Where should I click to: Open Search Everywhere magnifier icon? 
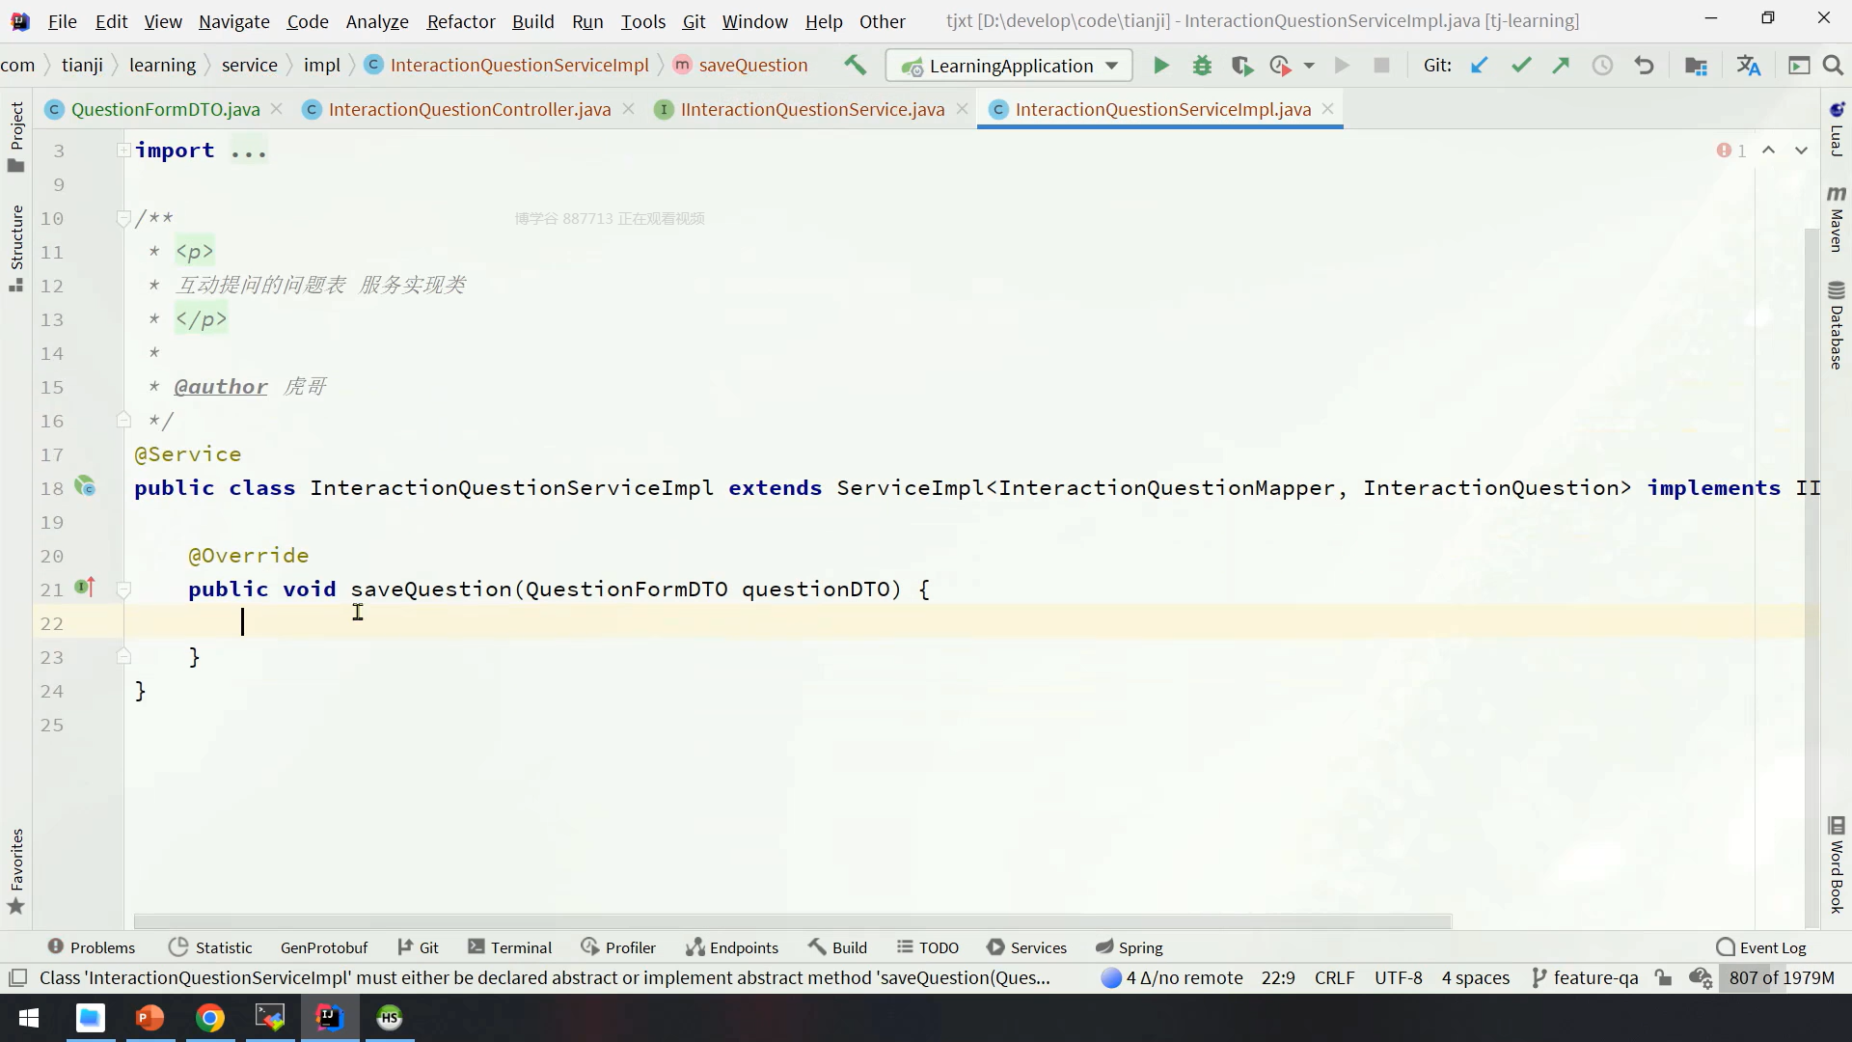tap(1833, 66)
